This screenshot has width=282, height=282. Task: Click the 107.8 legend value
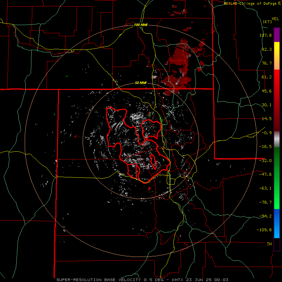click(x=265, y=35)
